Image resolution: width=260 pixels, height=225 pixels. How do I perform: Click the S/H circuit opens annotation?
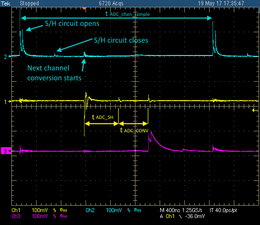click(72, 23)
